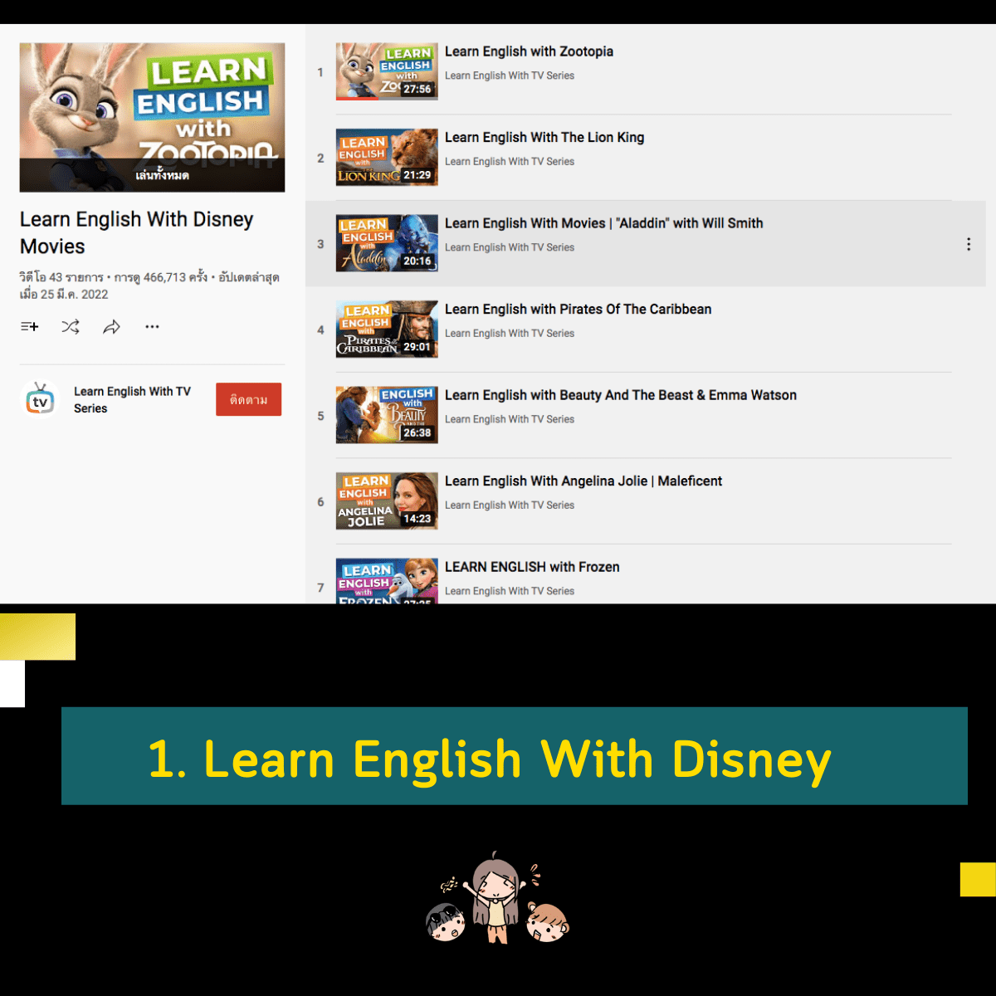Shuffle the playlist
The height and width of the screenshot is (996, 996).
click(x=71, y=327)
